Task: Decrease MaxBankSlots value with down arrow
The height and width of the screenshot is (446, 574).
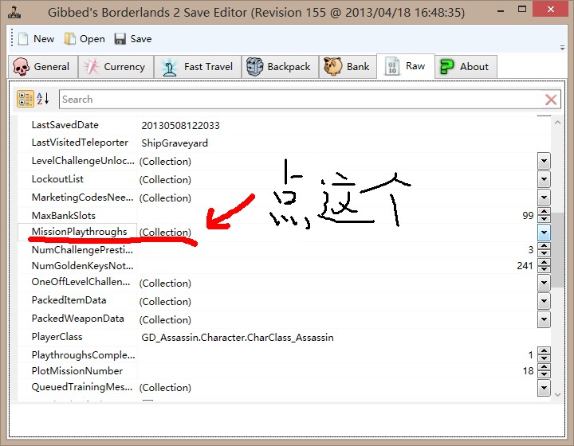Action: [544, 218]
